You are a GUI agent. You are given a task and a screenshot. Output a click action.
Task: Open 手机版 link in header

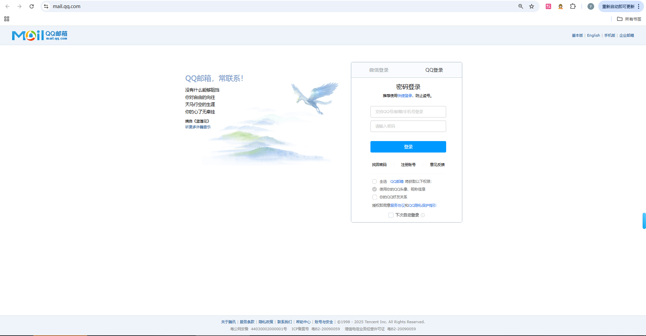(x=610, y=35)
